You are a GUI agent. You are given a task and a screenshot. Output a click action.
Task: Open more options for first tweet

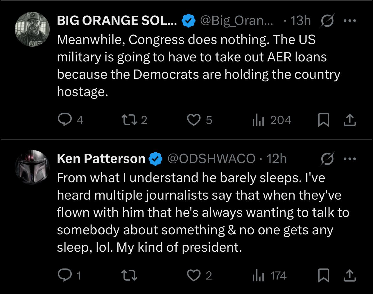(x=349, y=21)
